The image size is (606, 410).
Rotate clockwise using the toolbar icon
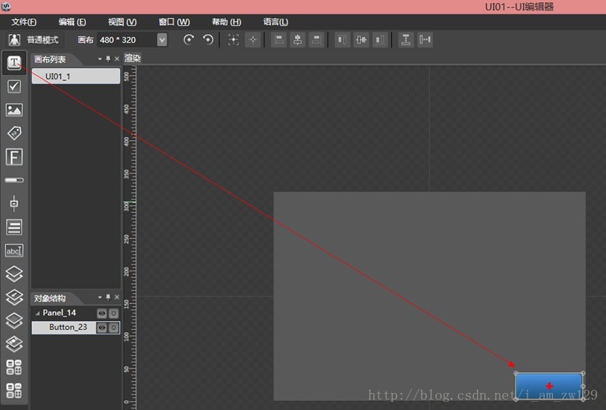coord(189,39)
